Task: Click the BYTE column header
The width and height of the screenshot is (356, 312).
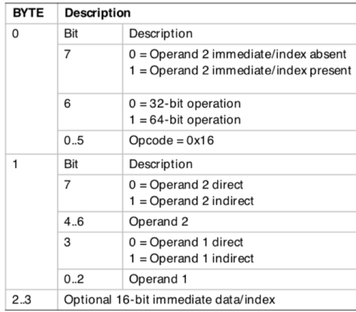Action: pos(29,13)
